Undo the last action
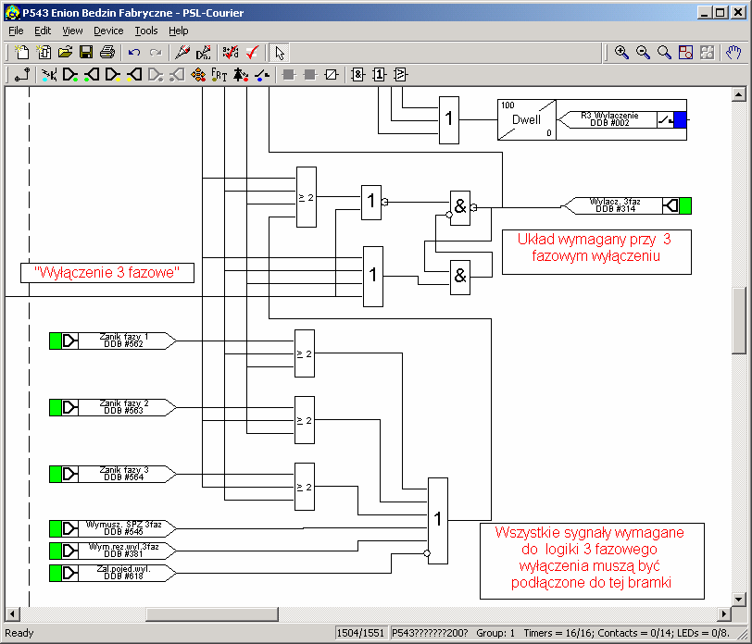This screenshot has width=752, height=644. (134, 52)
